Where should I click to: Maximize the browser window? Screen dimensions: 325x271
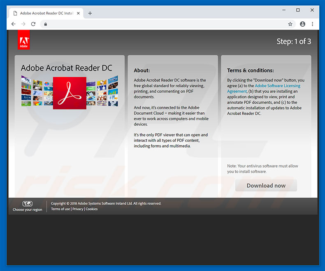298,10
